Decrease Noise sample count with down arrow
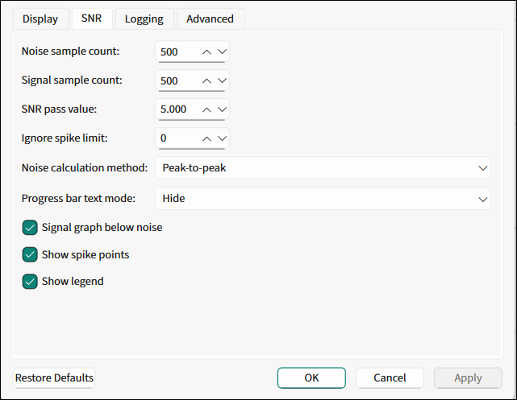Image resolution: width=517 pixels, height=400 pixels. pyautogui.click(x=222, y=52)
